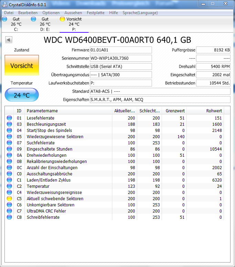Click yellow orb of Aktuell schwebende Sektoren
The width and height of the screenshot is (235, 267).
point(9,198)
